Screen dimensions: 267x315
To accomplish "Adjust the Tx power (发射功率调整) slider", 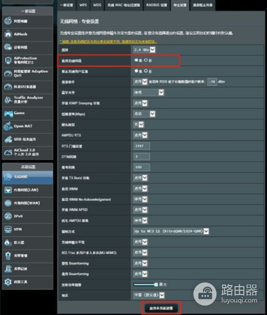I will (x=146, y=285).
